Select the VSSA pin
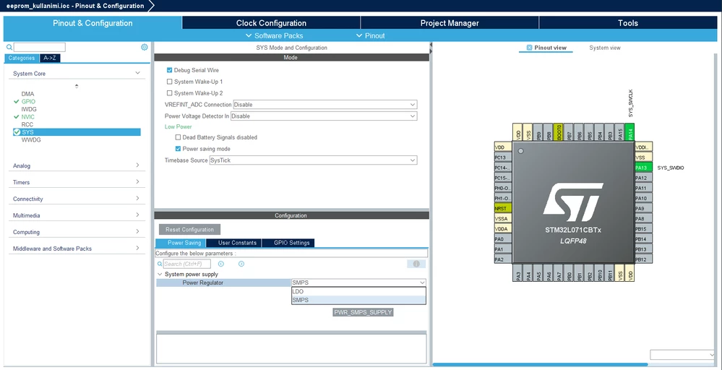The width and height of the screenshot is (722, 370). point(503,218)
